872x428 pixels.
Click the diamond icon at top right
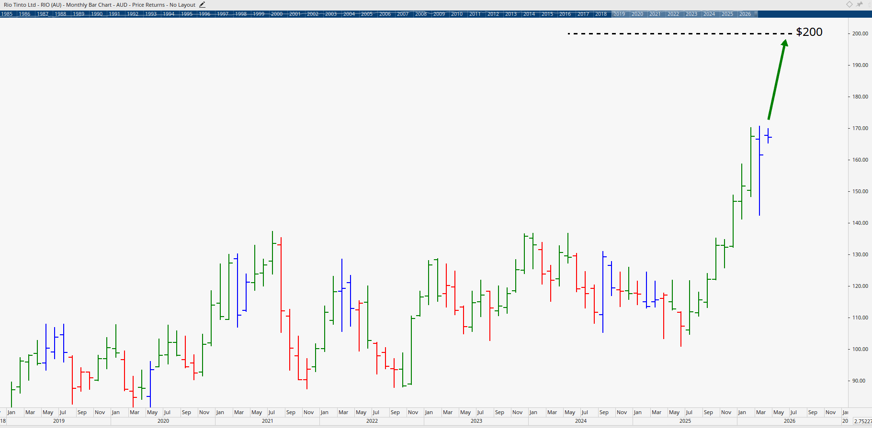pos(849,4)
